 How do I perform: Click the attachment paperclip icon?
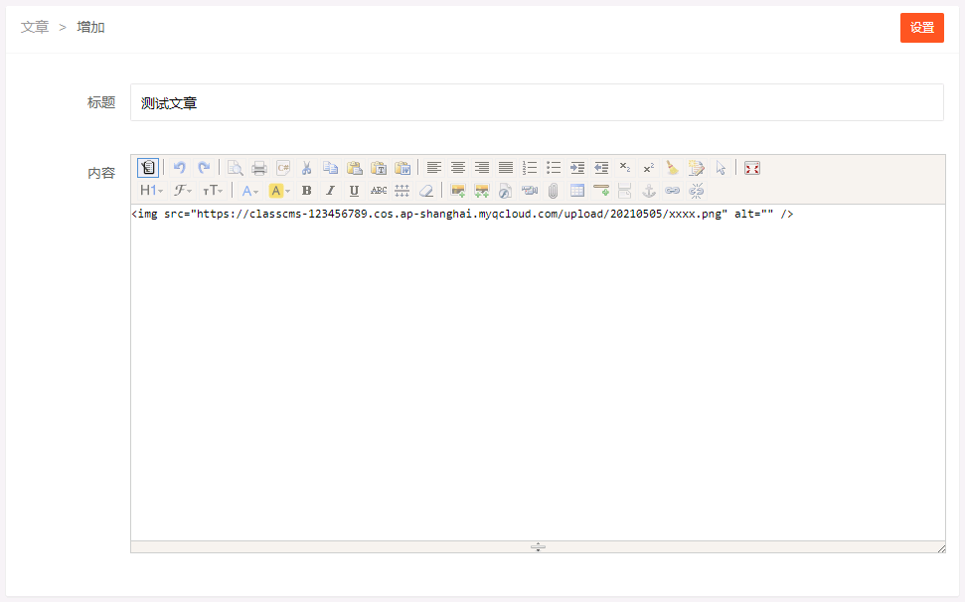[x=554, y=191]
